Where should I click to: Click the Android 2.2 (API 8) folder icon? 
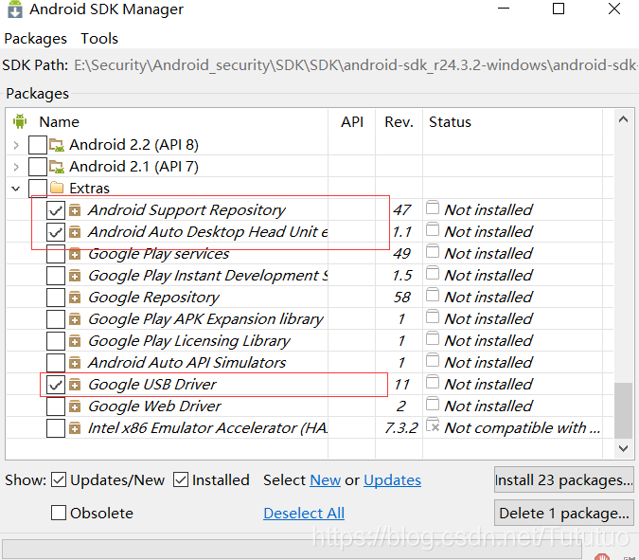56,144
